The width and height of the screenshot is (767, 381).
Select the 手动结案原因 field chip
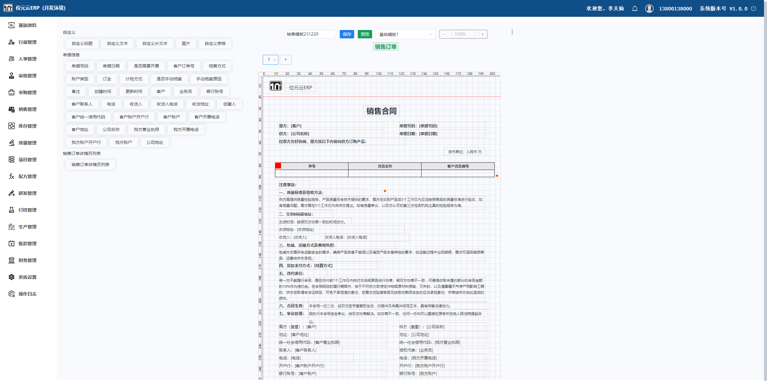(x=209, y=79)
